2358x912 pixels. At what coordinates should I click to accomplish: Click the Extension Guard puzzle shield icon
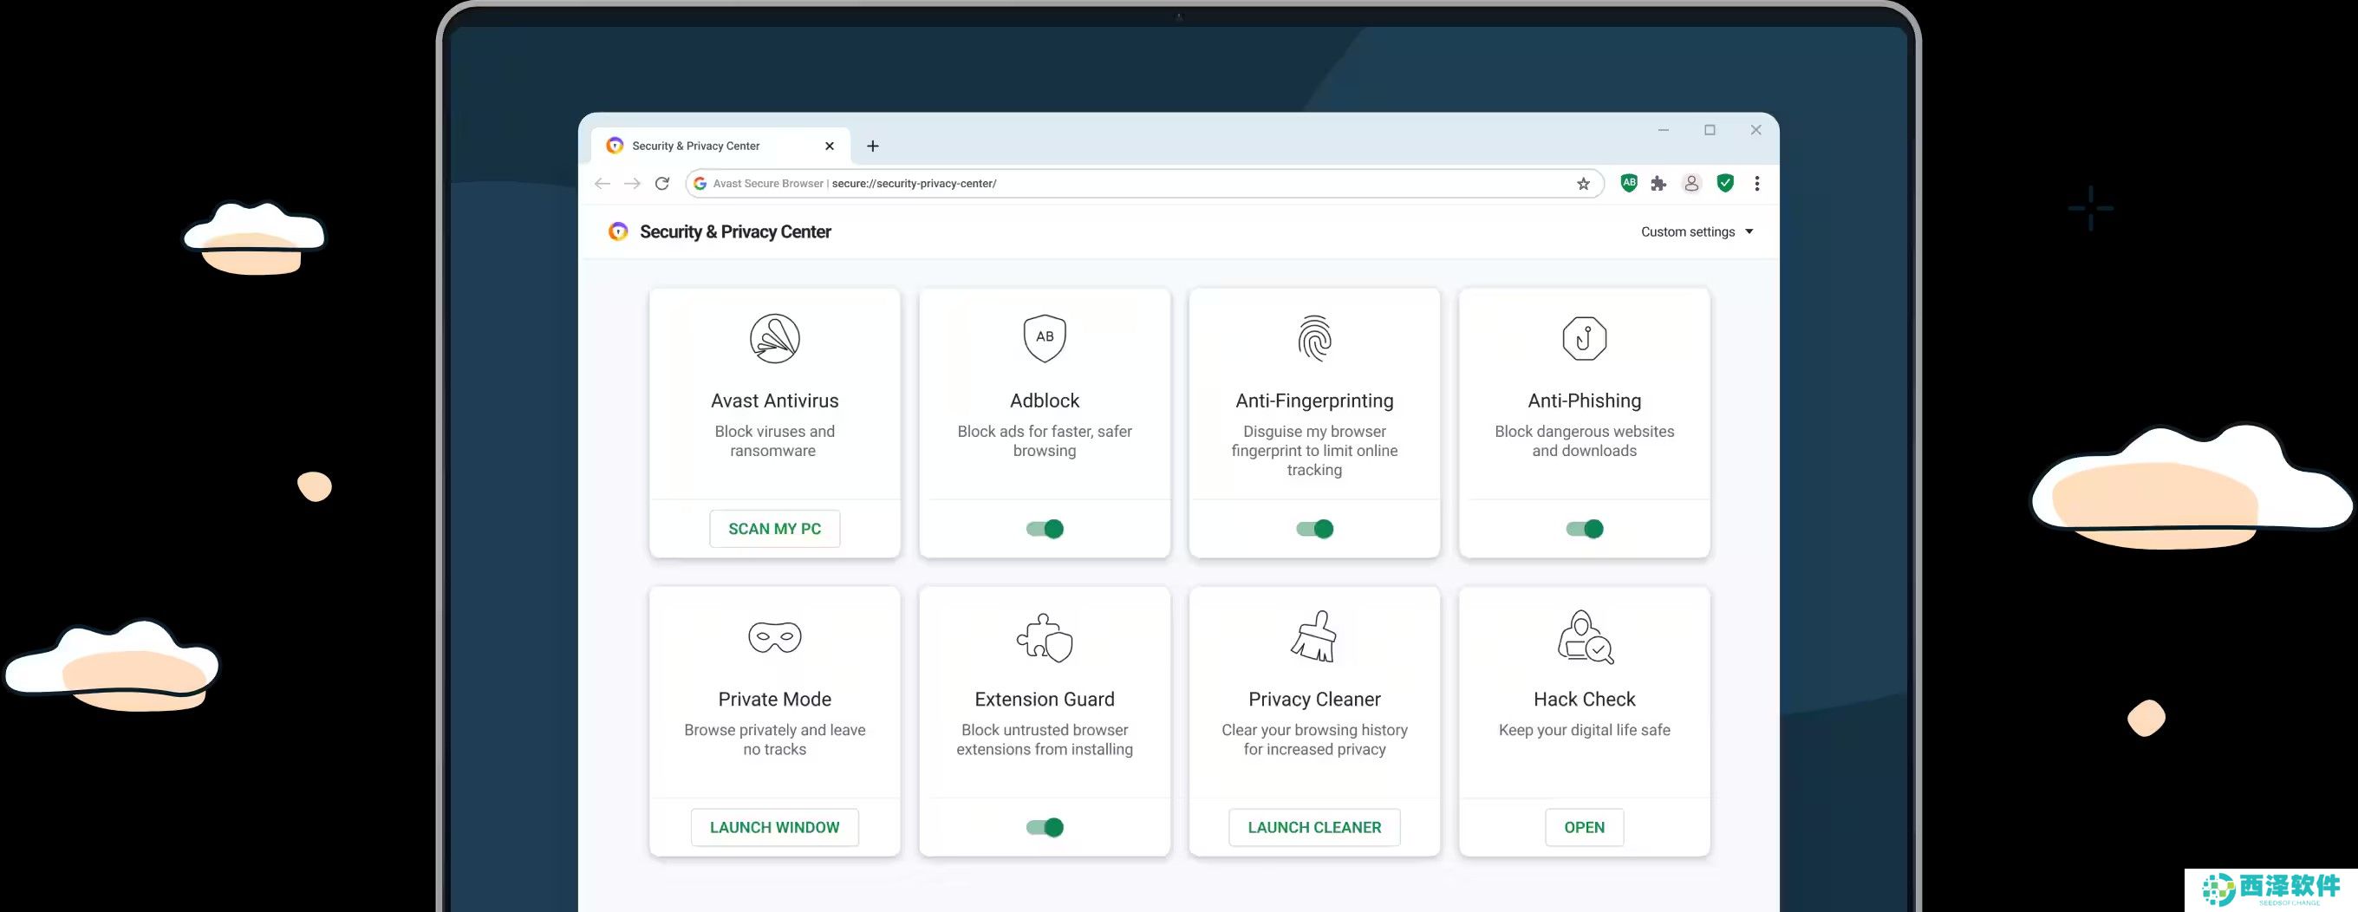[x=1045, y=637]
